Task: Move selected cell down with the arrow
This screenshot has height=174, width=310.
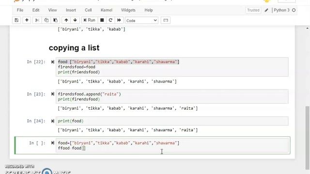Action: coord(75,20)
